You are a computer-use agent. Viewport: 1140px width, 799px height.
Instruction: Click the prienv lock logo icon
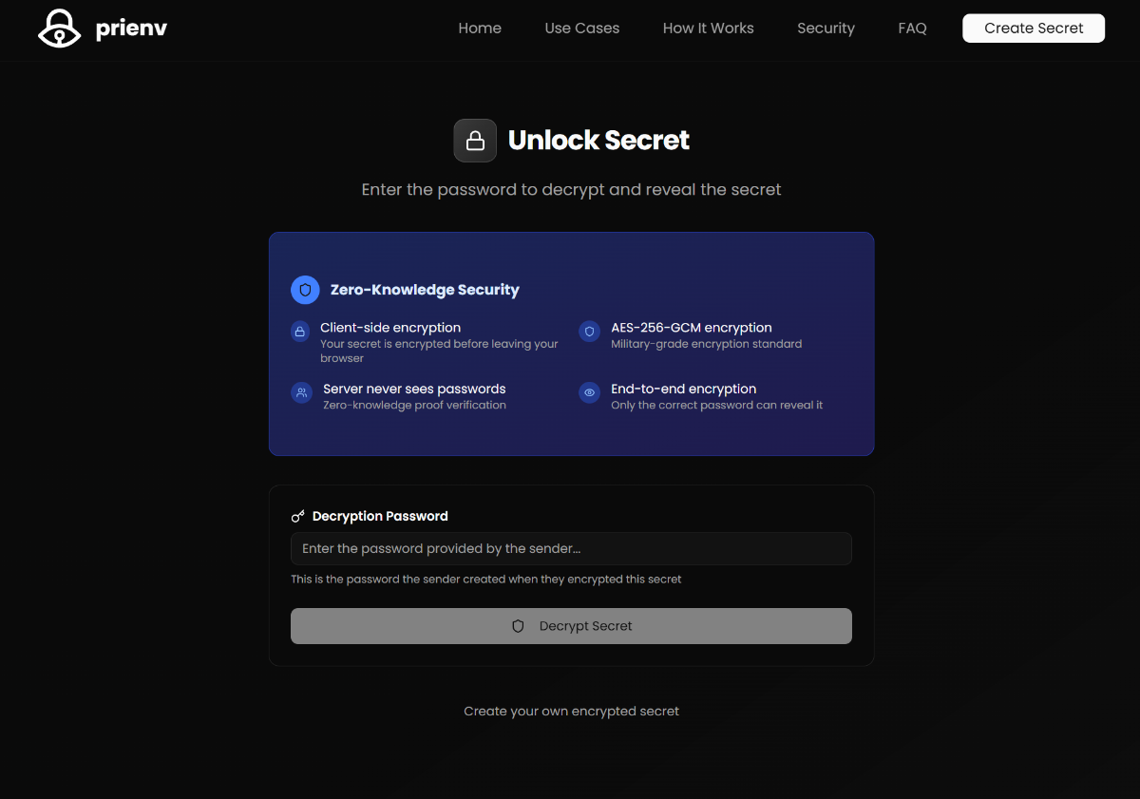[60, 29]
